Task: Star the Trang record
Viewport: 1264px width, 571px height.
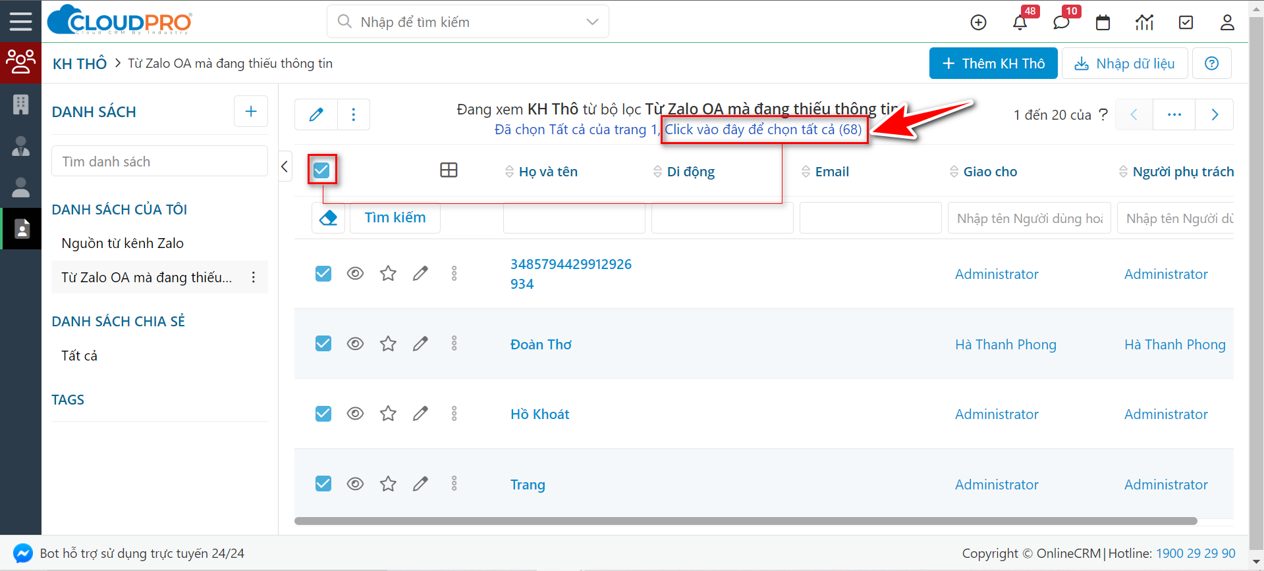Action: [388, 484]
